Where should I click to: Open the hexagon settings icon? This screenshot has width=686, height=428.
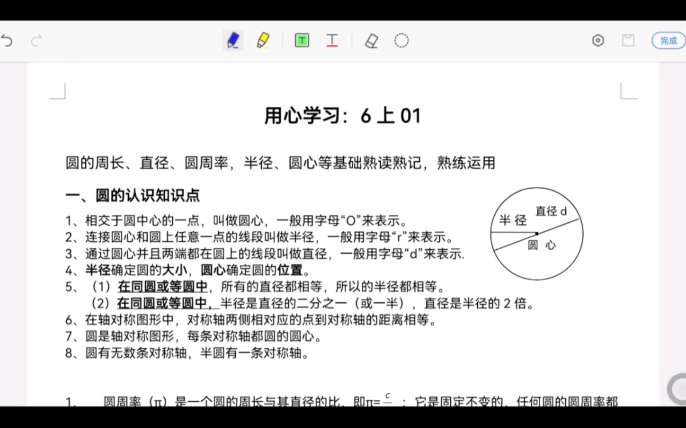click(598, 40)
